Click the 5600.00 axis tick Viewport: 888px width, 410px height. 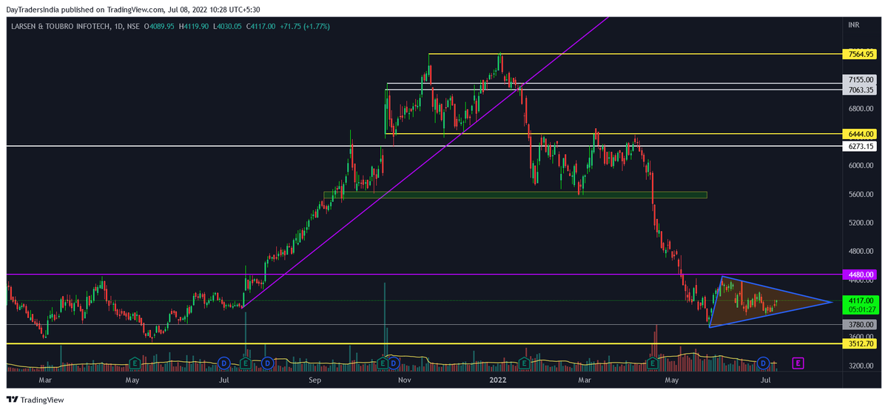coord(861,195)
